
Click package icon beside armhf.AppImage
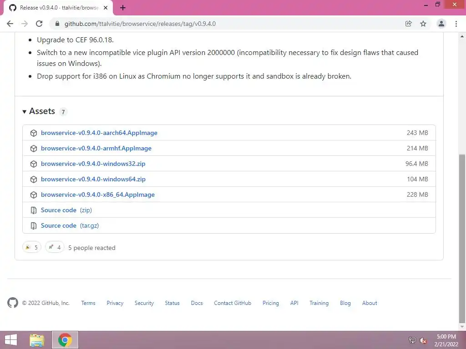pos(34,149)
